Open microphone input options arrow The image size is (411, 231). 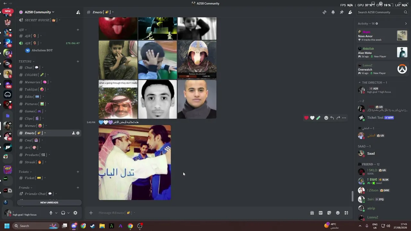(x=56, y=213)
